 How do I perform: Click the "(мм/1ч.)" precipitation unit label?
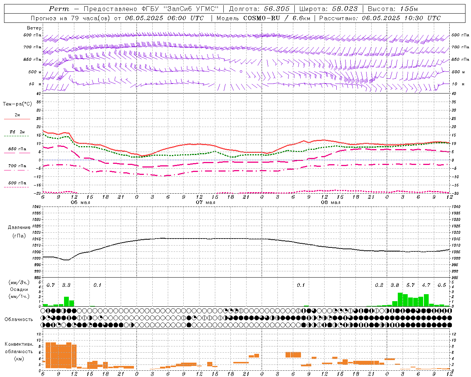(19, 296)
